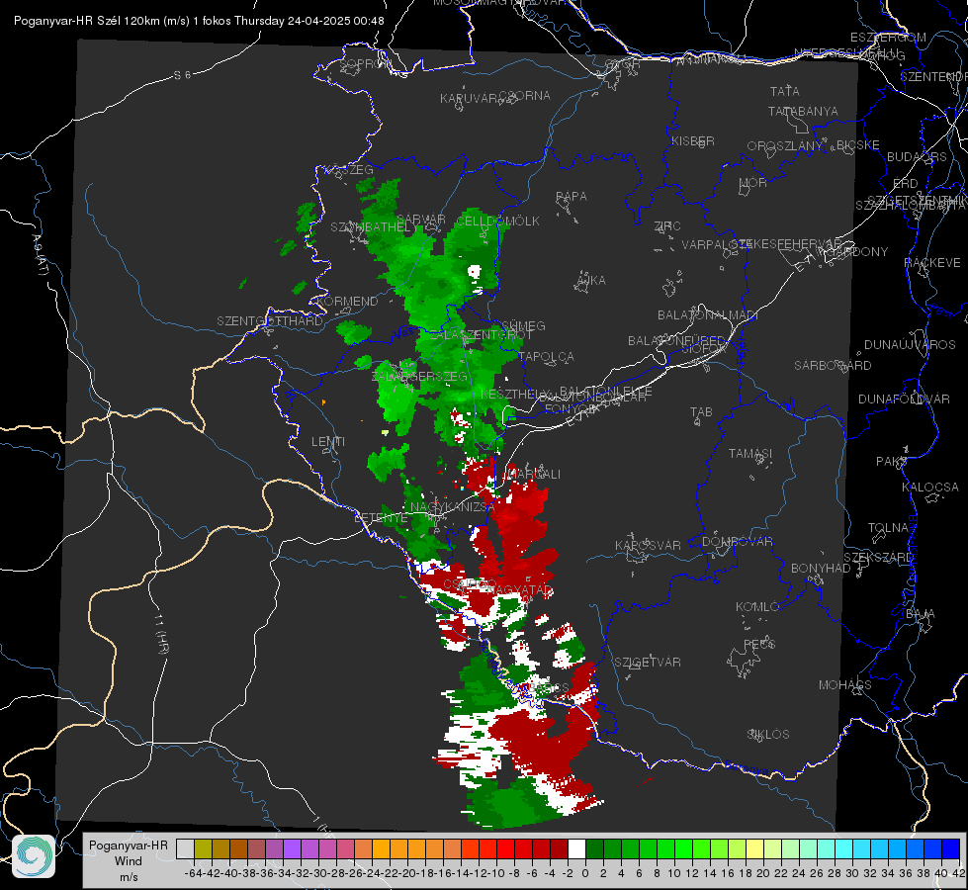Select the RÁCKEVE label
The height and width of the screenshot is (890, 968).
(932, 263)
